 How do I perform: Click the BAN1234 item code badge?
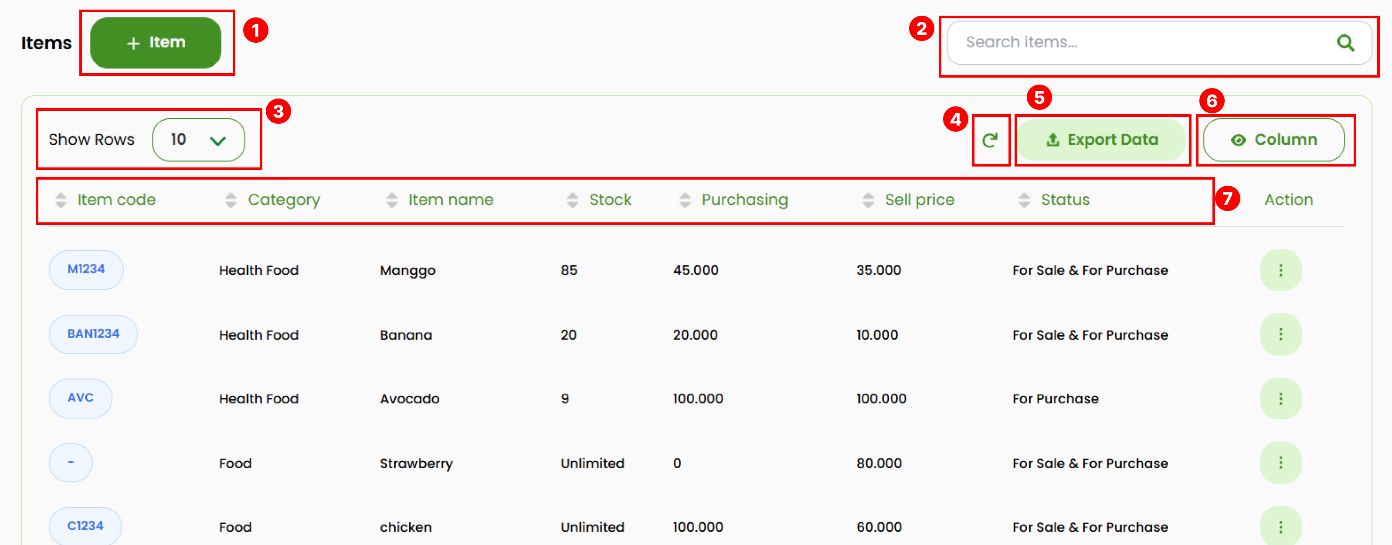tap(93, 334)
